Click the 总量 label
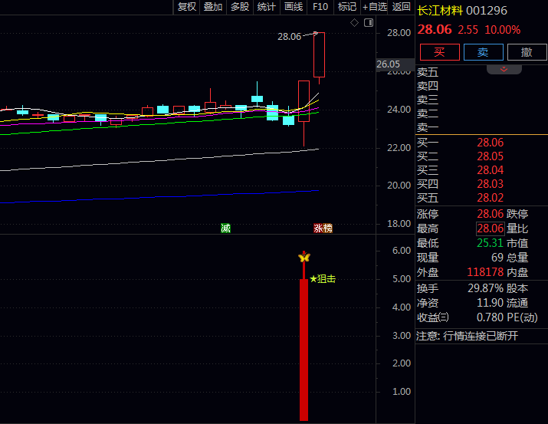 click(x=517, y=258)
